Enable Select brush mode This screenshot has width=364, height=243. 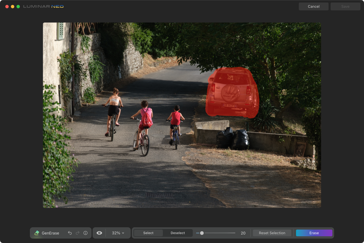[x=148, y=233]
